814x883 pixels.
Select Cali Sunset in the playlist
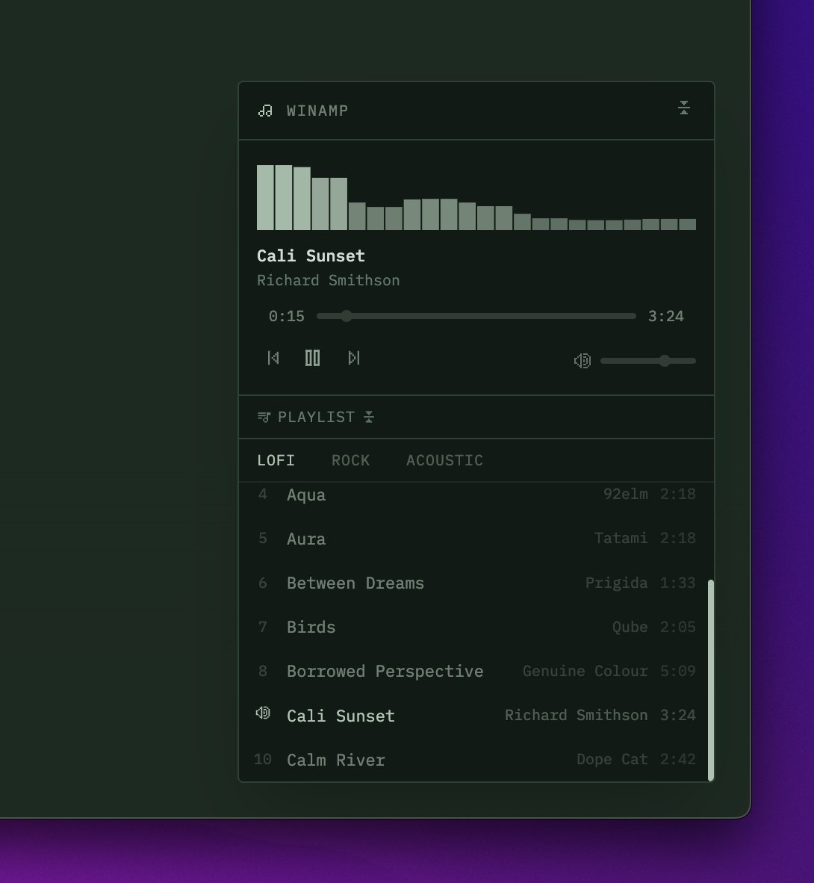(x=476, y=715)
